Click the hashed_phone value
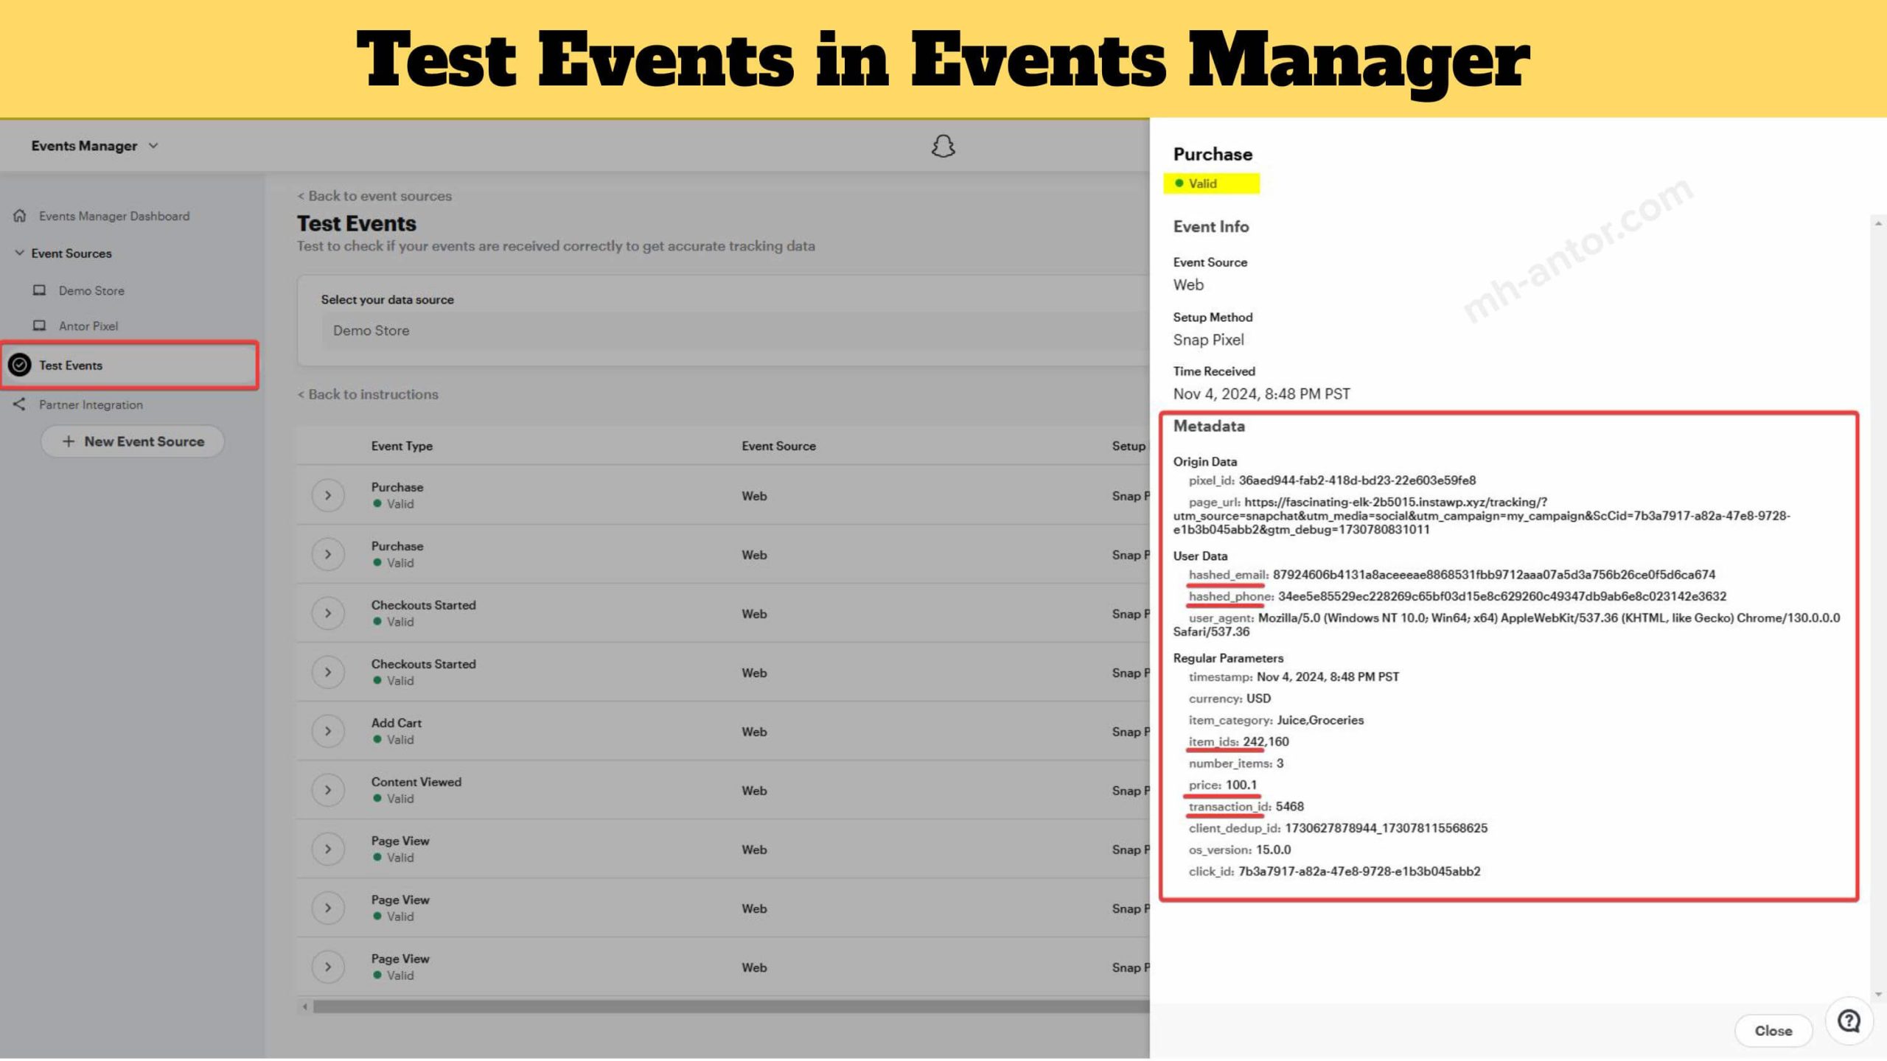Viewport: 1887px width, 1061px height. (x=1501, y=596)
